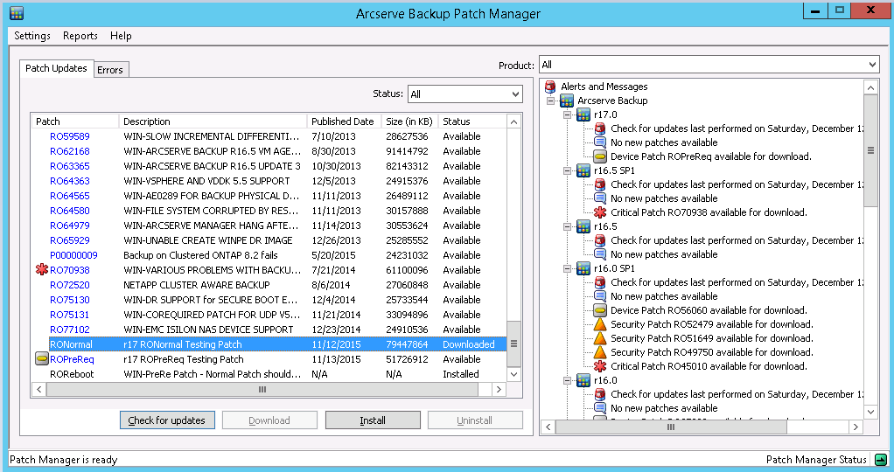Click the r16.5 SP1 version icon
Viewport: 894px width, 472px height.
point(583,170)
